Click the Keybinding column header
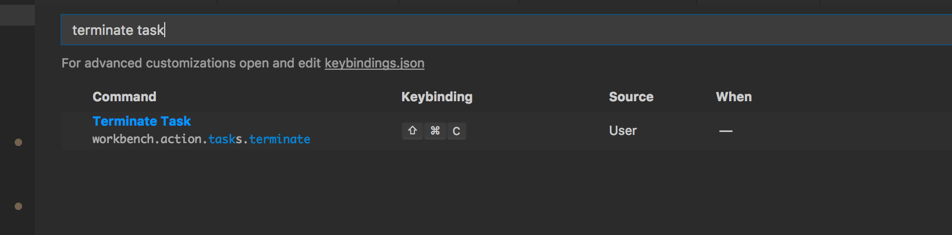952x235 pixels. (x=436, y=97)
